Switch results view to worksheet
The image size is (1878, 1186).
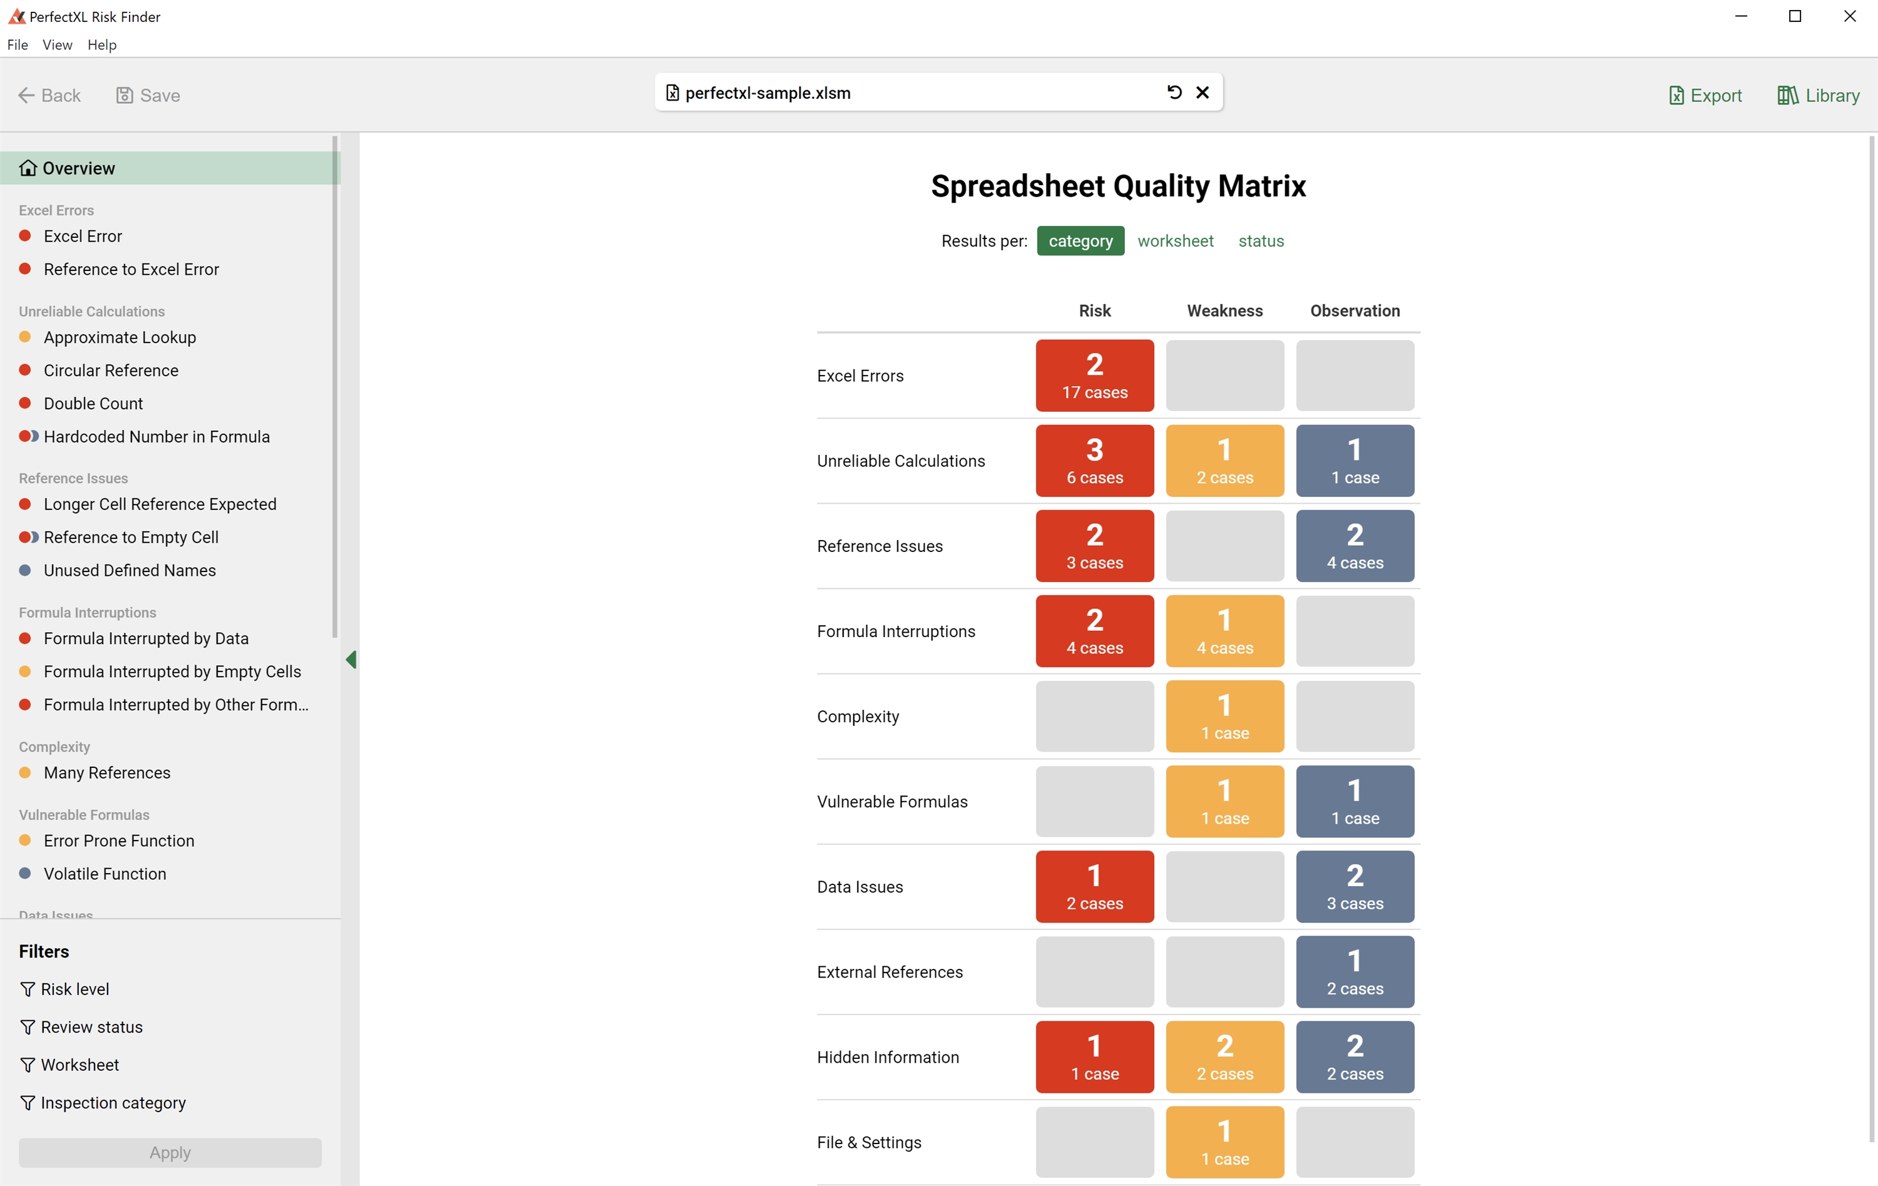point(1175,241)
